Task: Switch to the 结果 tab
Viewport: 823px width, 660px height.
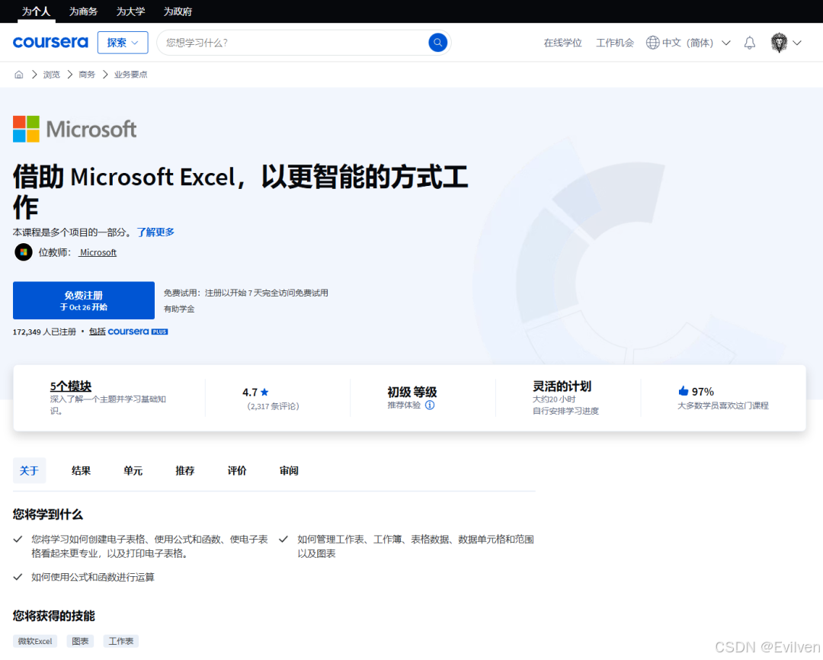Action: coord(81,470)
